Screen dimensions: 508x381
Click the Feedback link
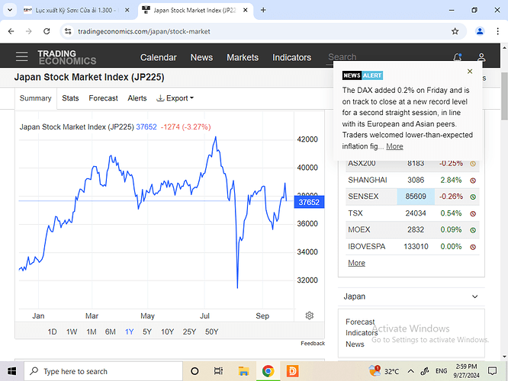click(x=312, y=344)
